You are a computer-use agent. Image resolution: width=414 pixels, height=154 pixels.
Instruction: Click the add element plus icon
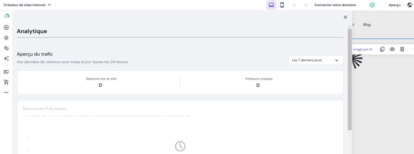pyautogui.click(x=6, y=27)
